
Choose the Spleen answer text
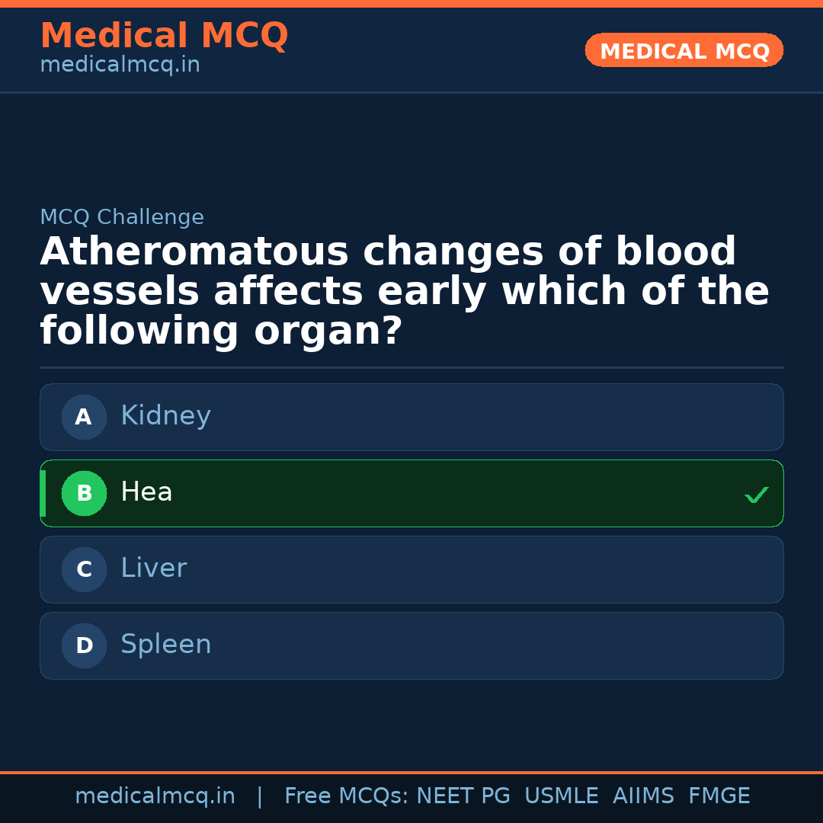point(165,645)
